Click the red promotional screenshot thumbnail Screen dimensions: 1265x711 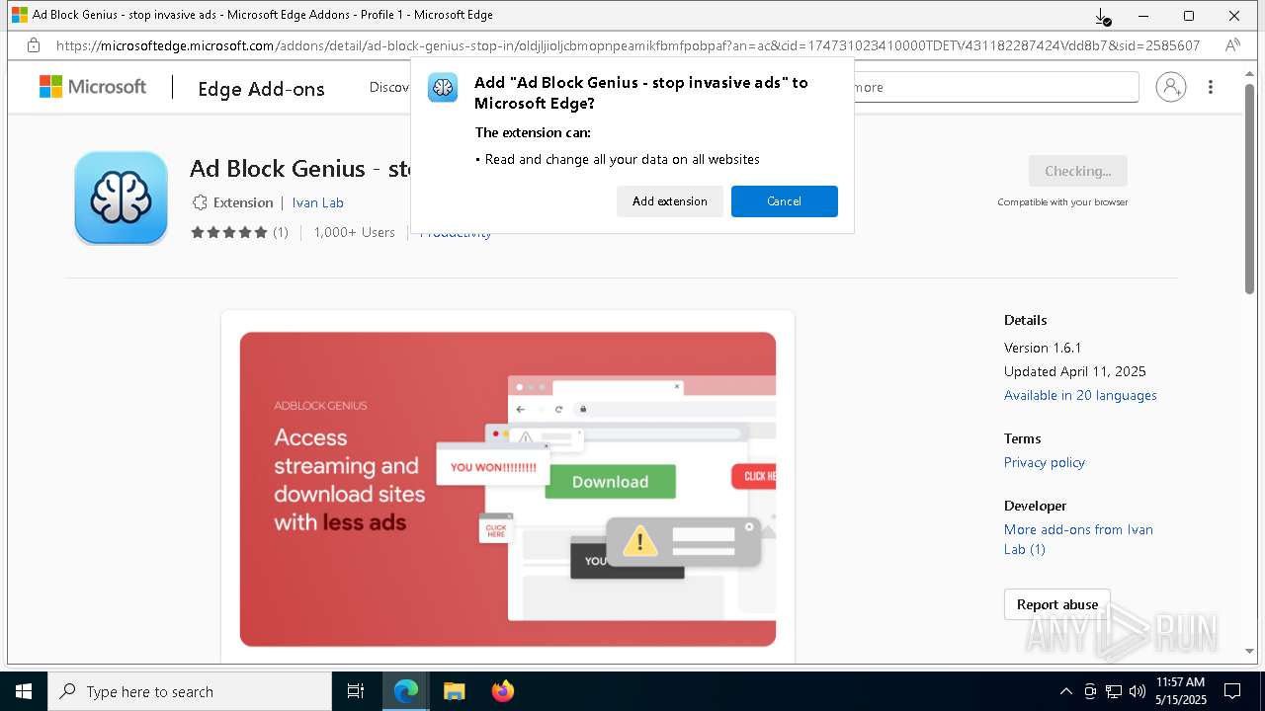pyautogui.click(x=508, y=489)
